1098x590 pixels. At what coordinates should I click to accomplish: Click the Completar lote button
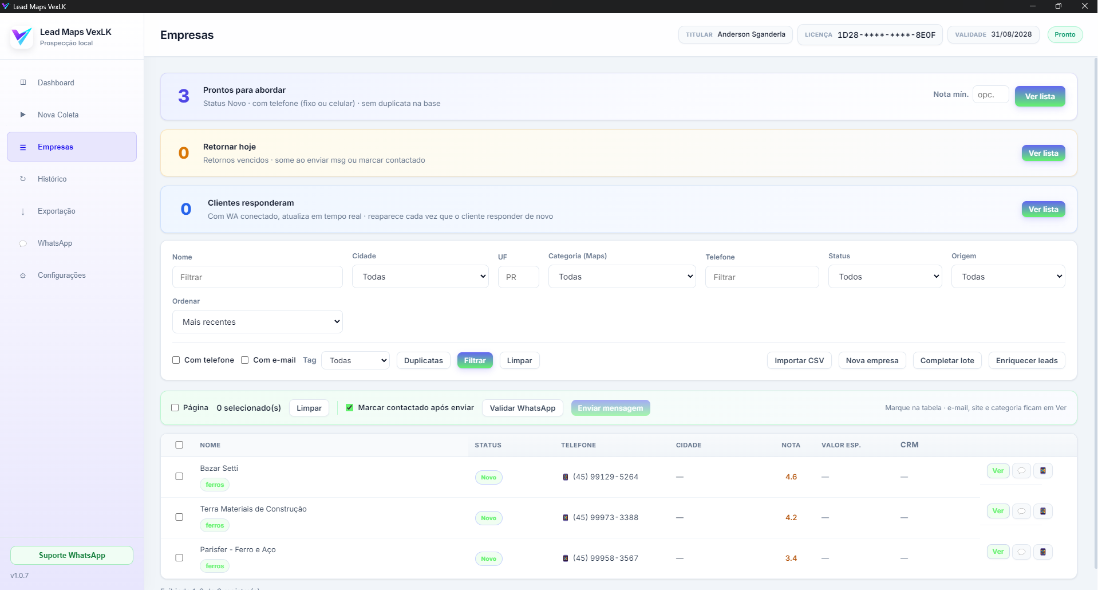pyautogui.click(x=947, y=360)
